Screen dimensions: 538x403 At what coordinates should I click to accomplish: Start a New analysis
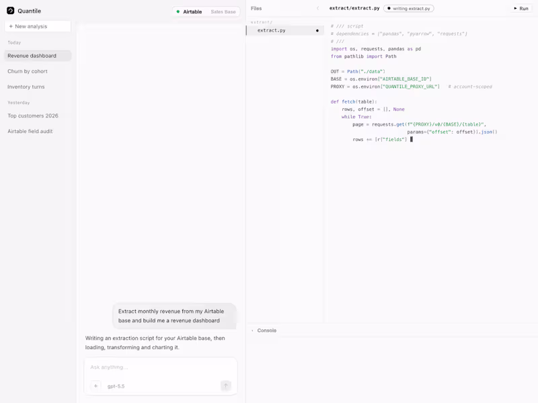click(38, 26)
